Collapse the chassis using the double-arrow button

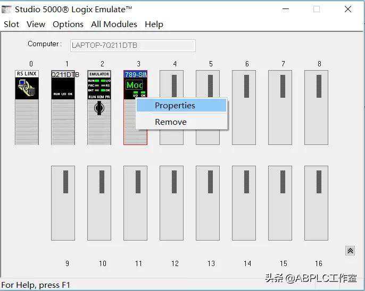(350, 251)
